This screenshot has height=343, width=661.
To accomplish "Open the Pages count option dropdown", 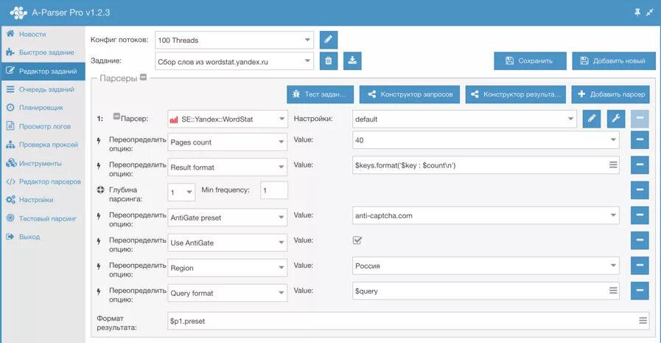I will (228, 142).
